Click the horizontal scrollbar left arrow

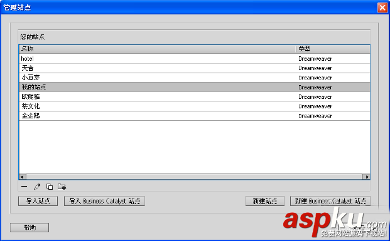(23, 177)
